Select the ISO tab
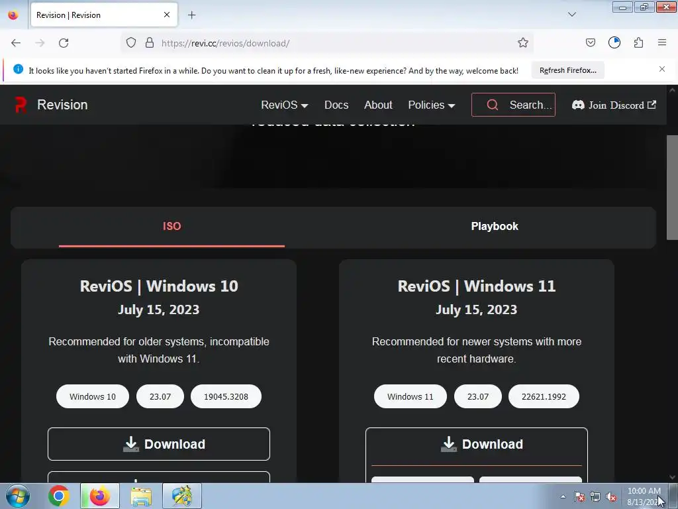Screen dimensions: 678x509 pos(171,227)
